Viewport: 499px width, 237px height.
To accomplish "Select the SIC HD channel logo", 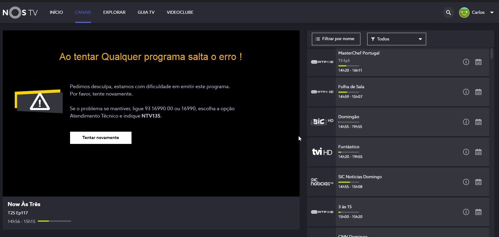I will (322, 122).
